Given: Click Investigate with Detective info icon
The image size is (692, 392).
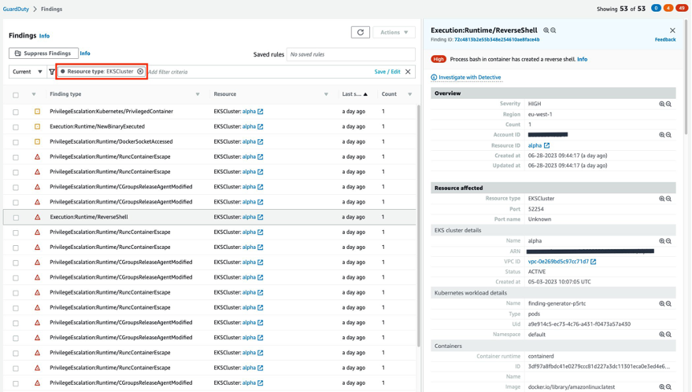Looking at the screenshot, I should coord(434,78).
